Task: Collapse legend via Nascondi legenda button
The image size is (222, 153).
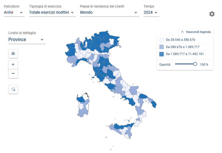Action: pyautogui.click(x=198, y=32)
